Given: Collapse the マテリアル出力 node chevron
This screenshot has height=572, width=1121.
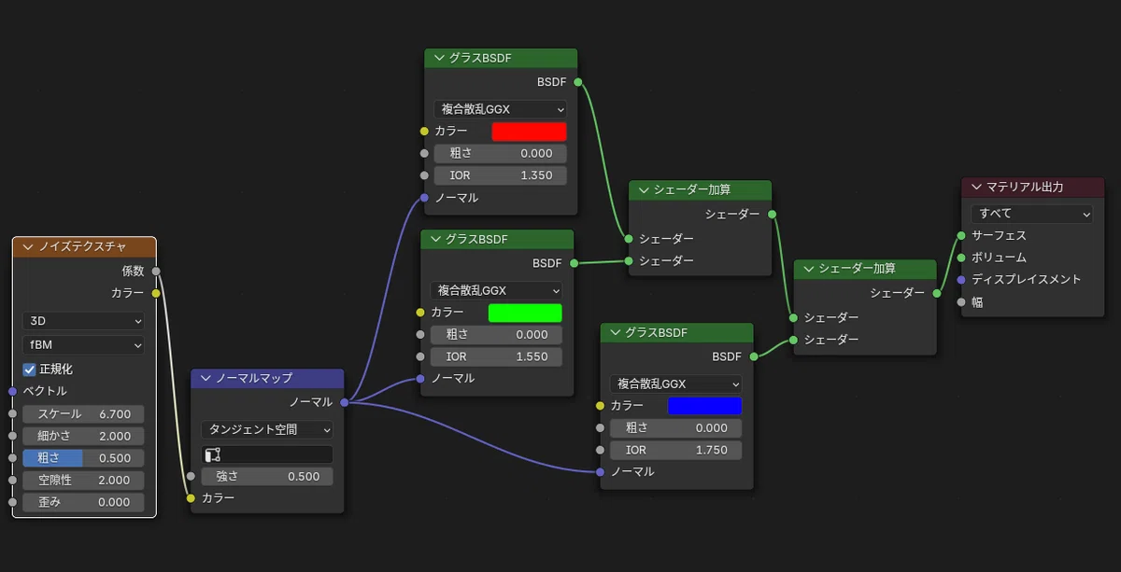Looking at the screenshot, I should pos(976,187).
